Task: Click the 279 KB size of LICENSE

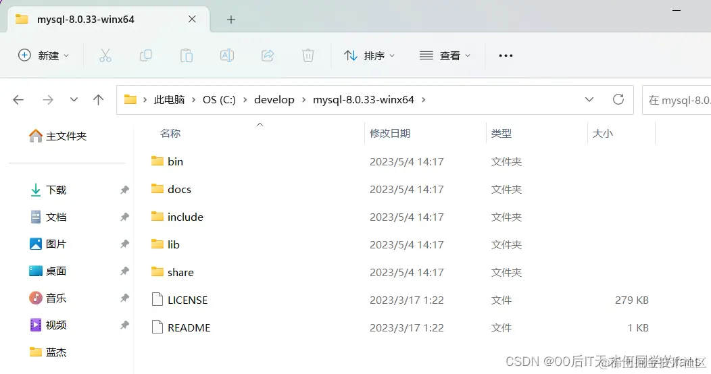Action: (632, 300)
